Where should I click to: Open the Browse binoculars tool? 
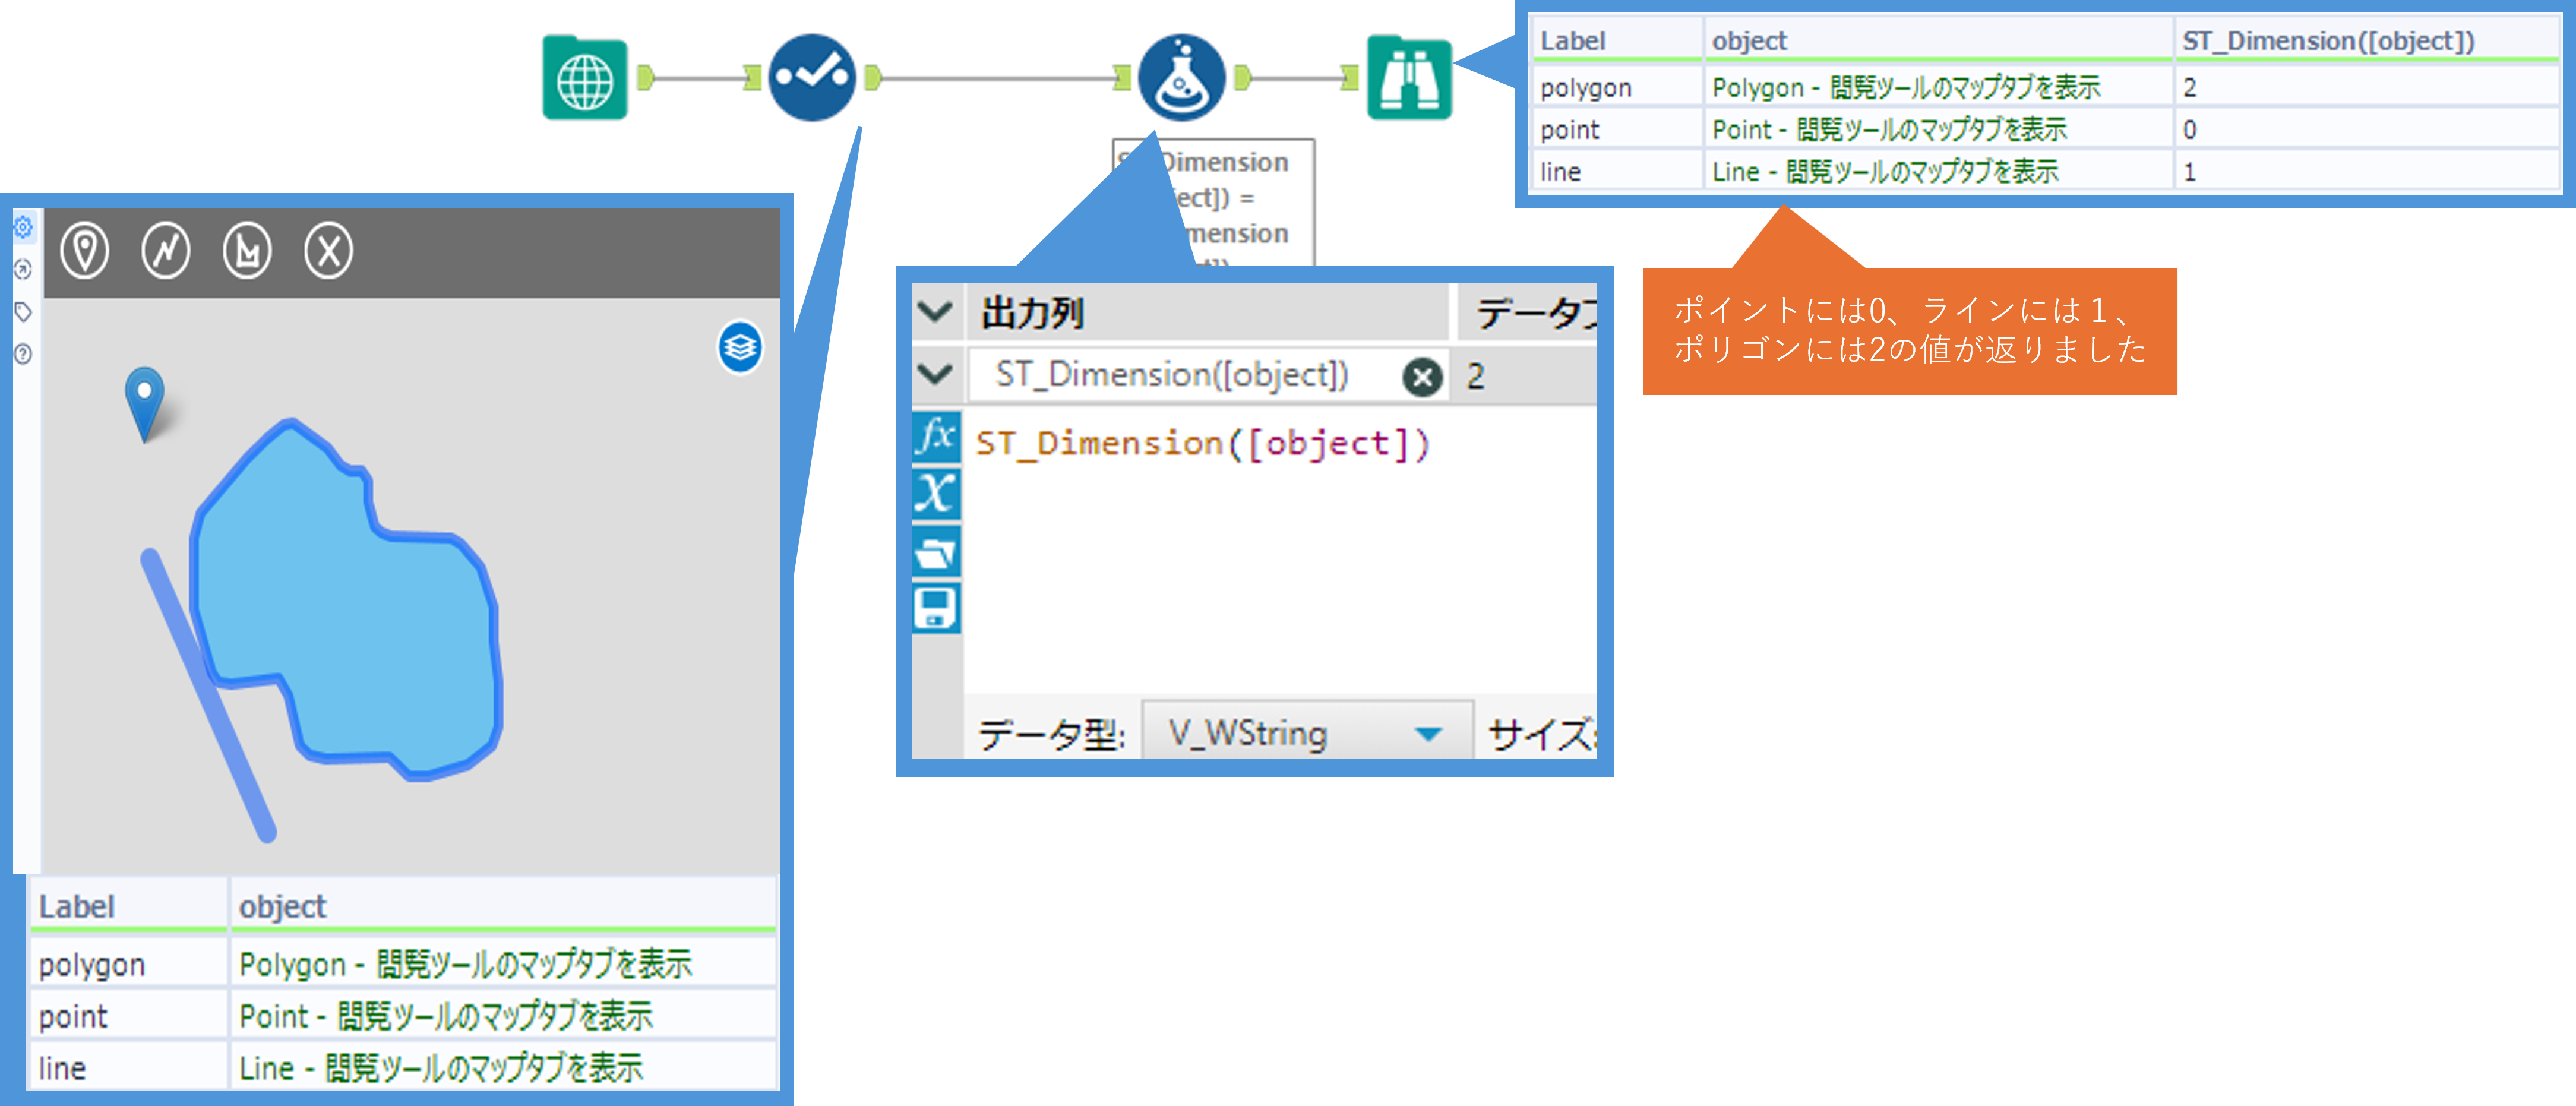[x=1408, y=78]
